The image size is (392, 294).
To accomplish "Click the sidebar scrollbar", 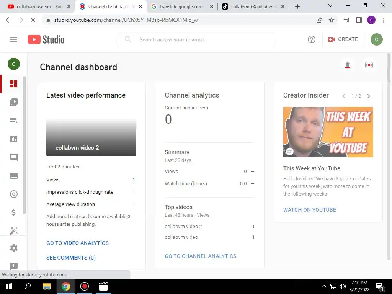I will tap(24, 145).
